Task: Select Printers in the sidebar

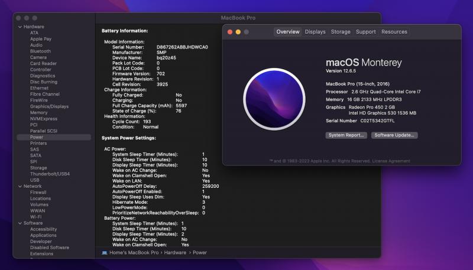Action: pos(38,144)
